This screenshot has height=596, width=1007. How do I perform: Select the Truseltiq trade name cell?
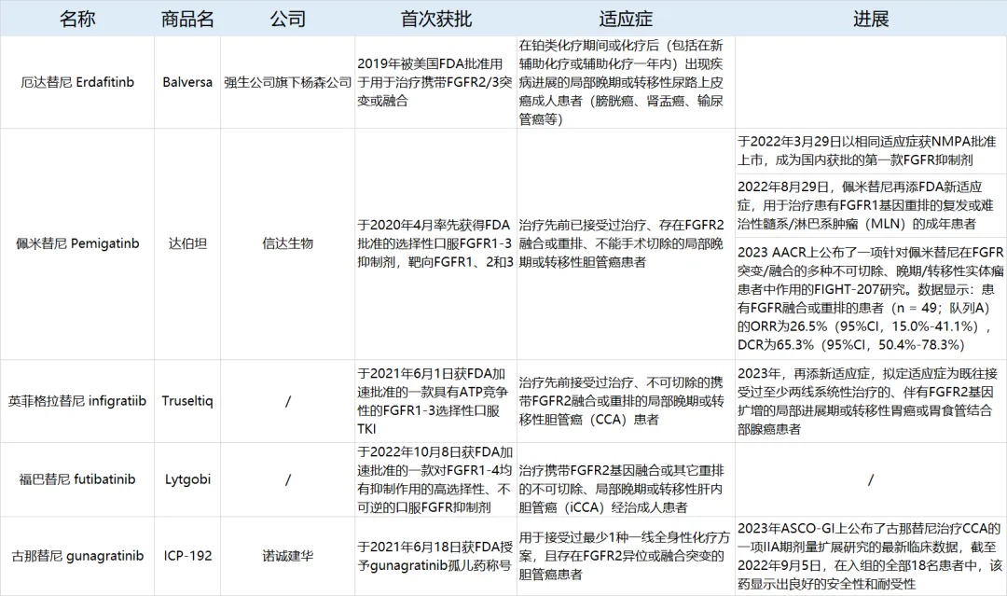pyautogui.click(x=187, y=401)
